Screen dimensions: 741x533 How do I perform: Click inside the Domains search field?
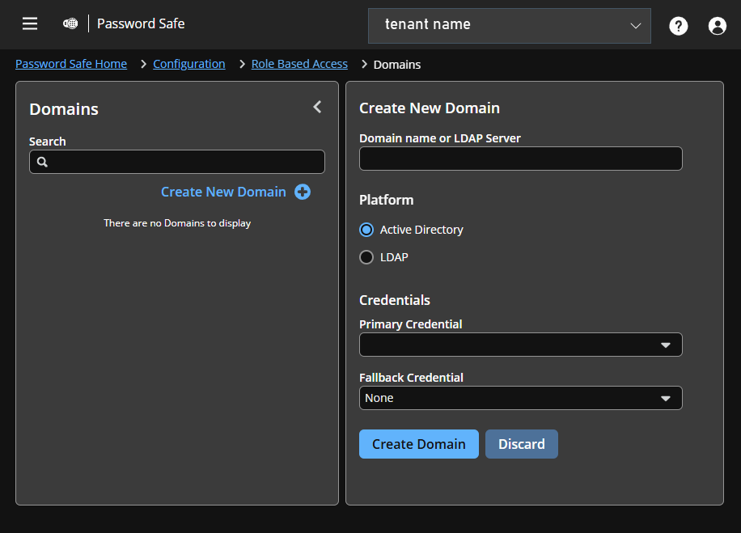point(177,162)
